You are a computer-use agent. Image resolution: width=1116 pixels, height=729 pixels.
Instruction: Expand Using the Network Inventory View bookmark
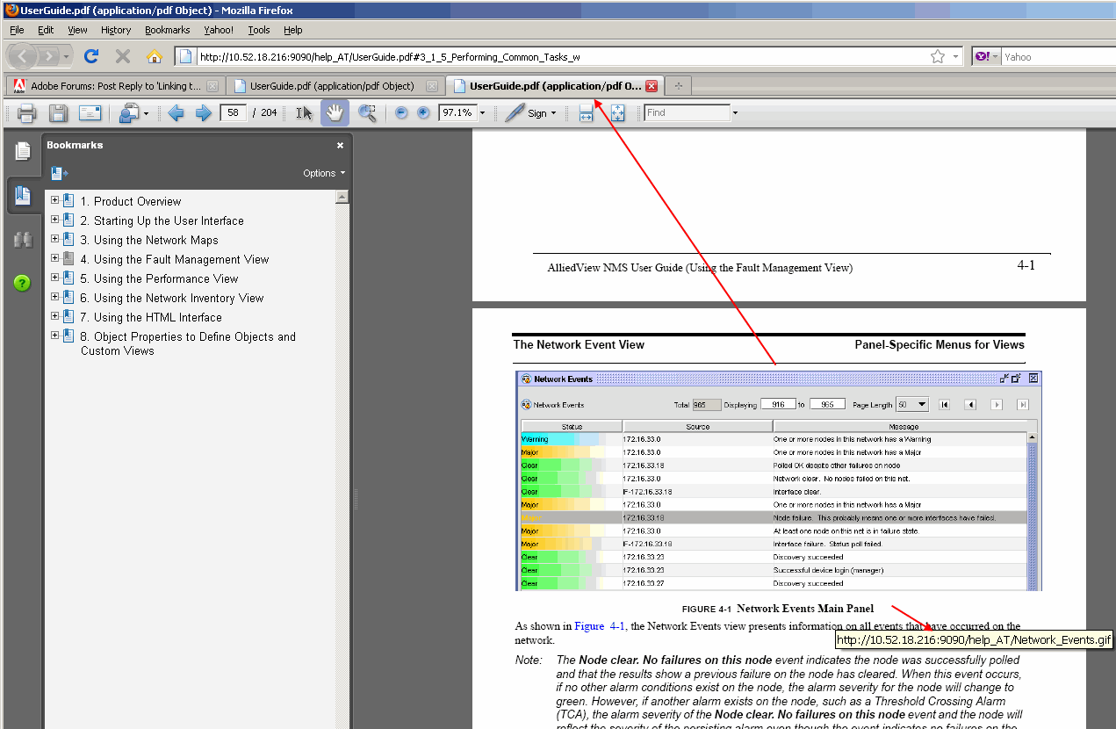(54, 297)
